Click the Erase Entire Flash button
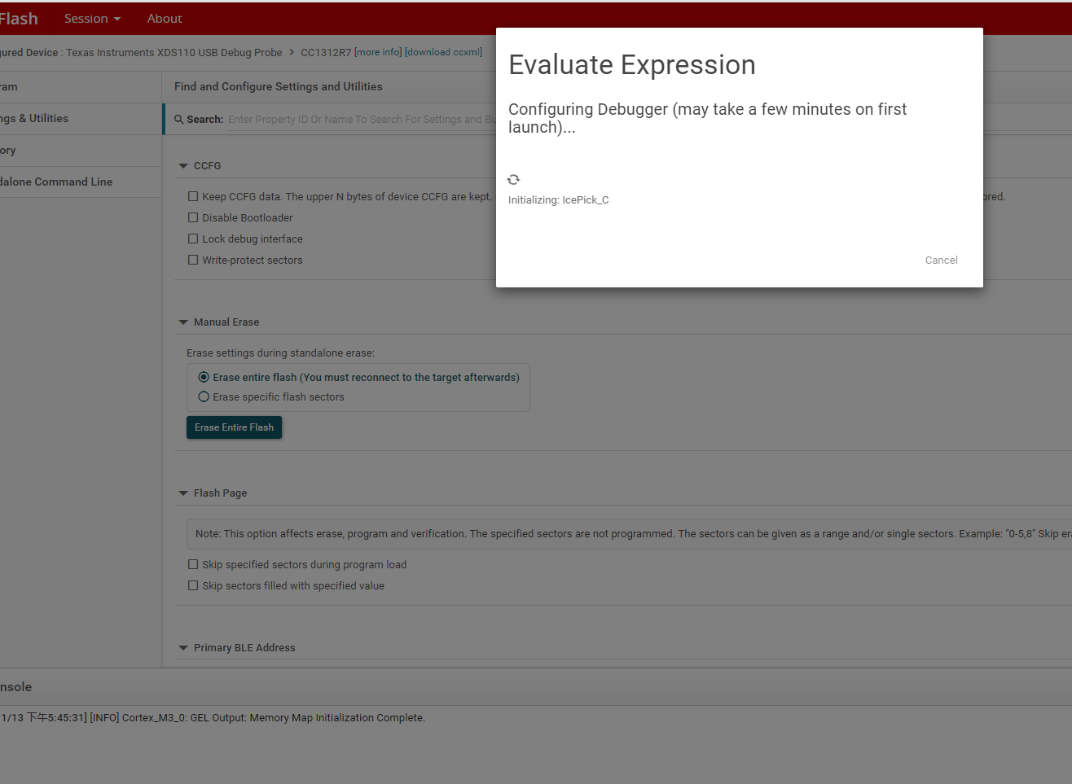1072x784 pixels. coord(234,427)
